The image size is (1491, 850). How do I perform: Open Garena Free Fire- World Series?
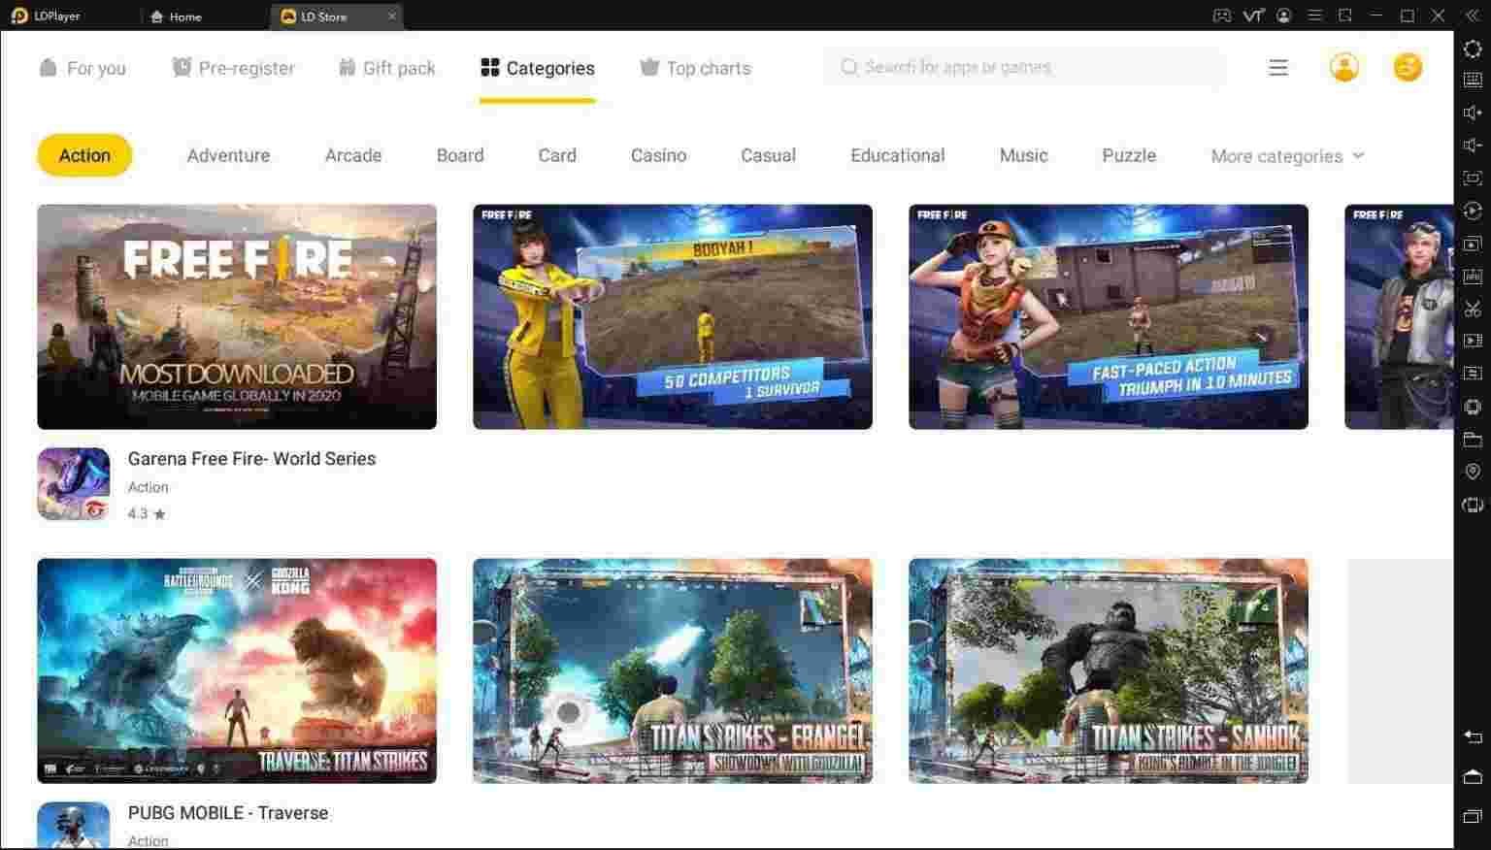pyautogui.click(x=251, y=458)
